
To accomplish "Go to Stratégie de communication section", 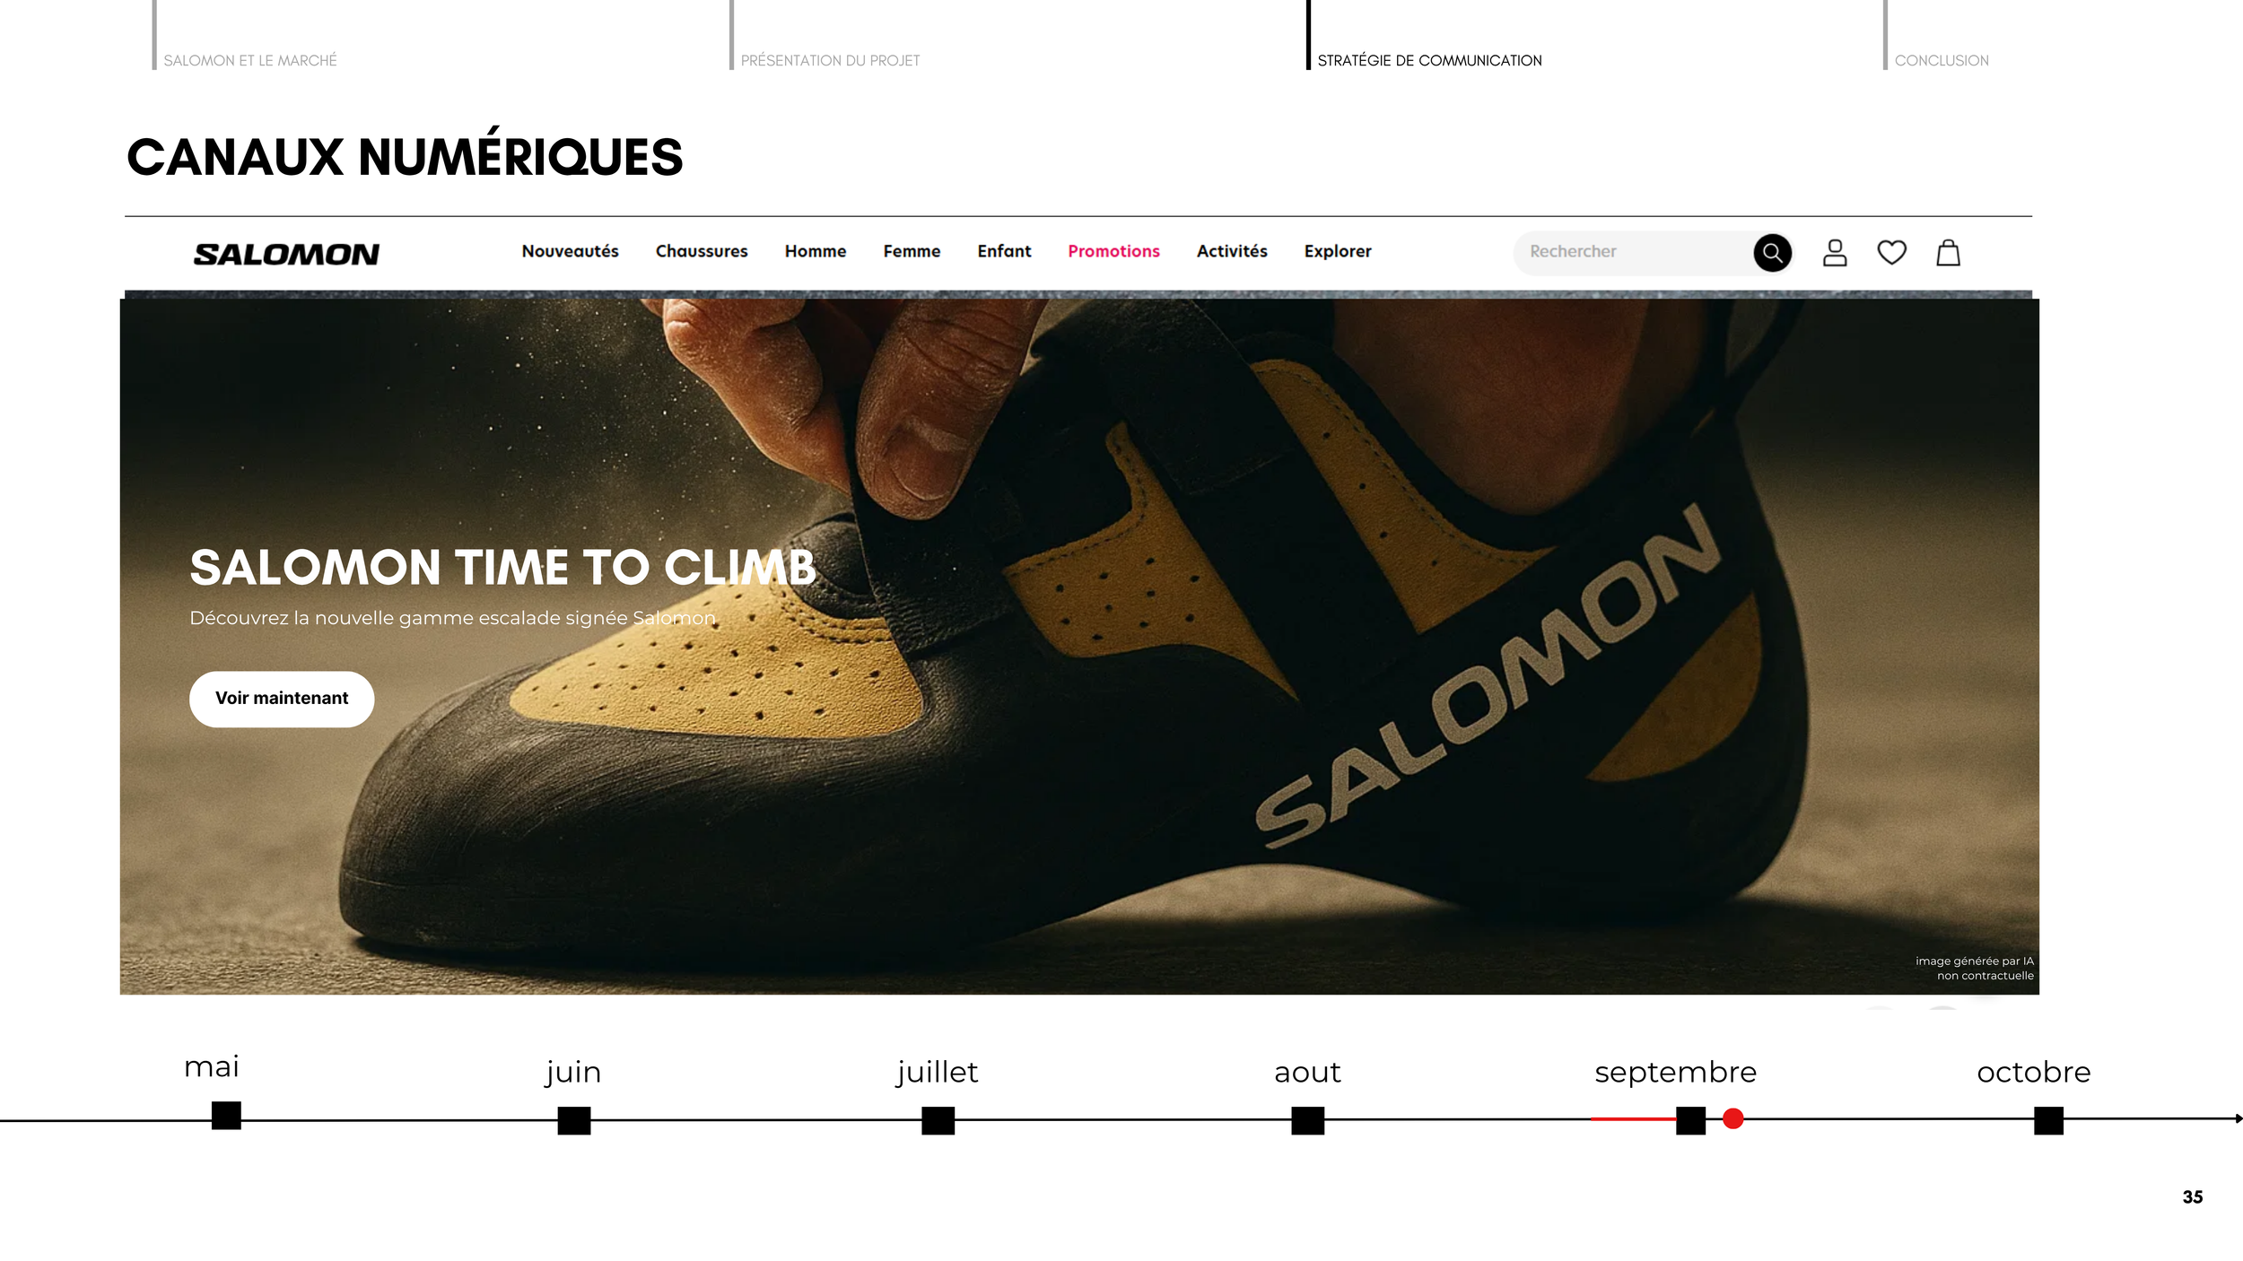I will pyautogui.click(x=1428, y=60).
